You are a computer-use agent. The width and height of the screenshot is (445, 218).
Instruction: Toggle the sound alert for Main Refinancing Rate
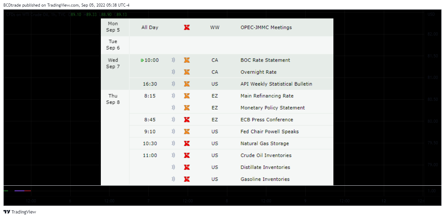[x=173, y=96]
